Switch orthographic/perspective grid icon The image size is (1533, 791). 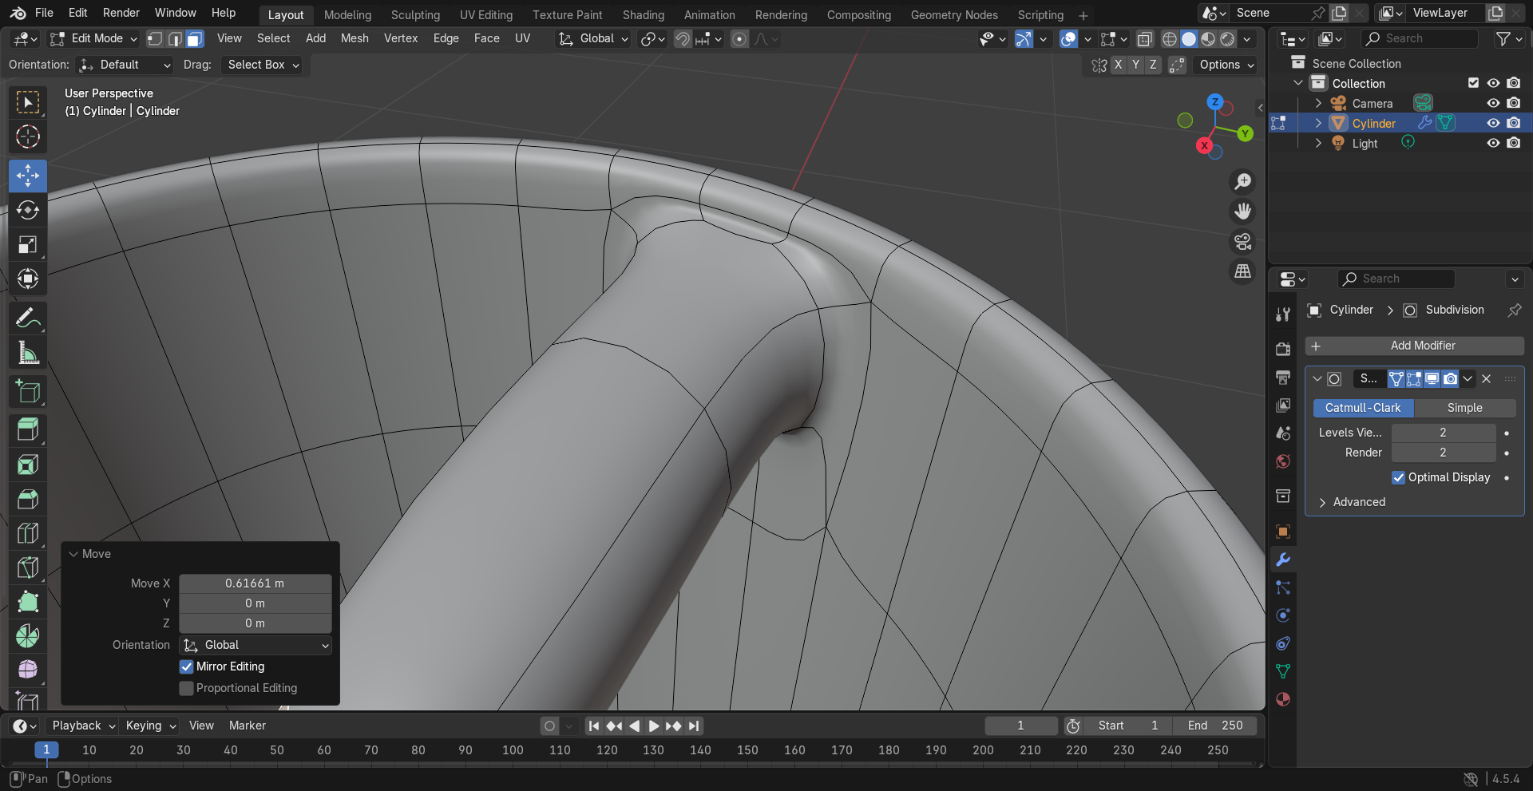pyautogui.click(x=1242, y=272)
